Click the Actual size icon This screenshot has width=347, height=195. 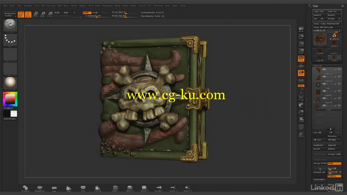pyautogui.click(x=301, y=44)
